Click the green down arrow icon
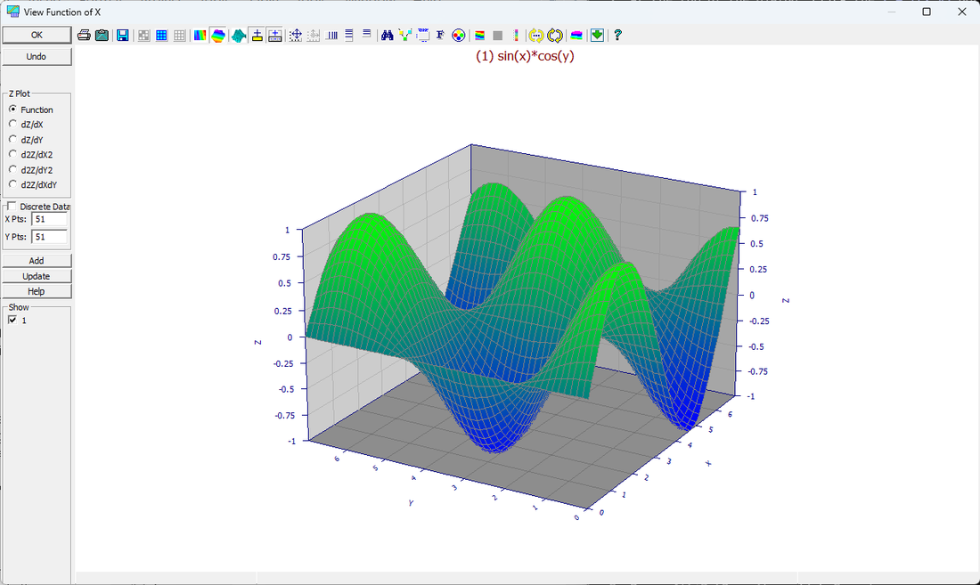 597,36
